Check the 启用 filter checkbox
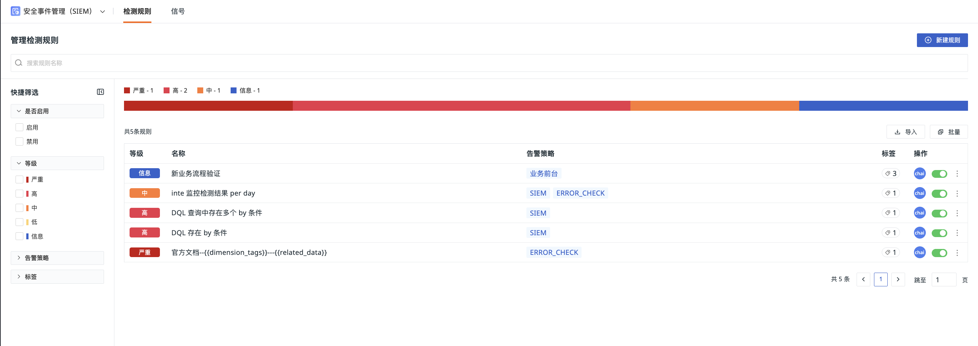Screen dimensions: 978x346 (19, 127)
